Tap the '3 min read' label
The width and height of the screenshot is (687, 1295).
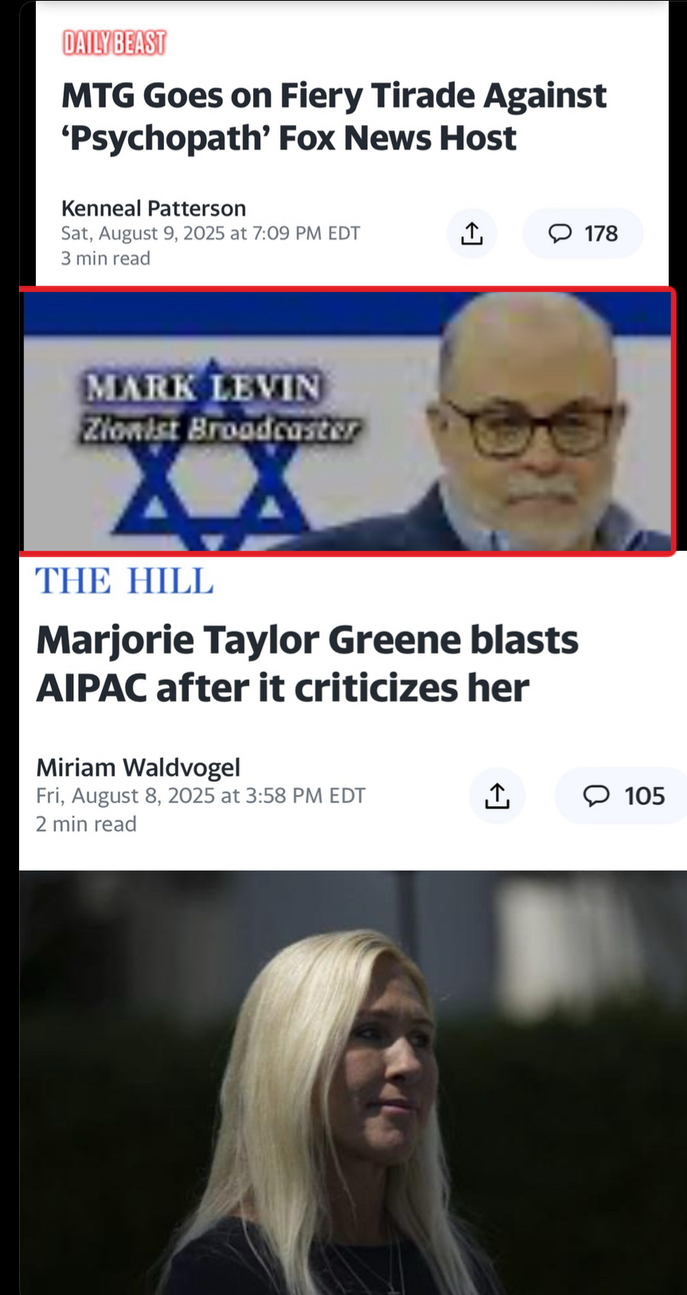(106, 258)
